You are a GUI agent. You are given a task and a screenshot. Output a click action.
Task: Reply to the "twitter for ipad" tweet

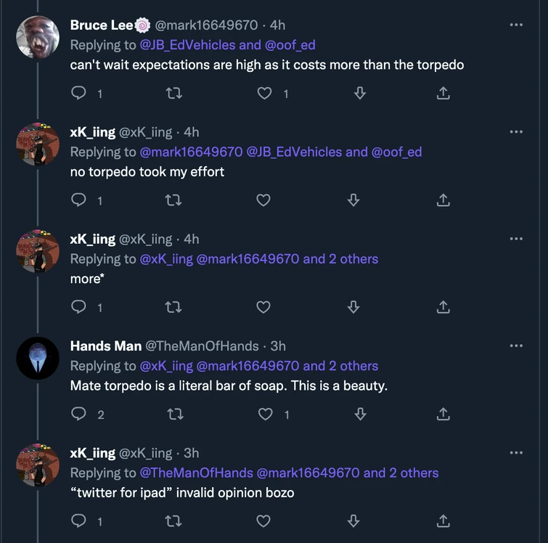[x=79, y=520]
